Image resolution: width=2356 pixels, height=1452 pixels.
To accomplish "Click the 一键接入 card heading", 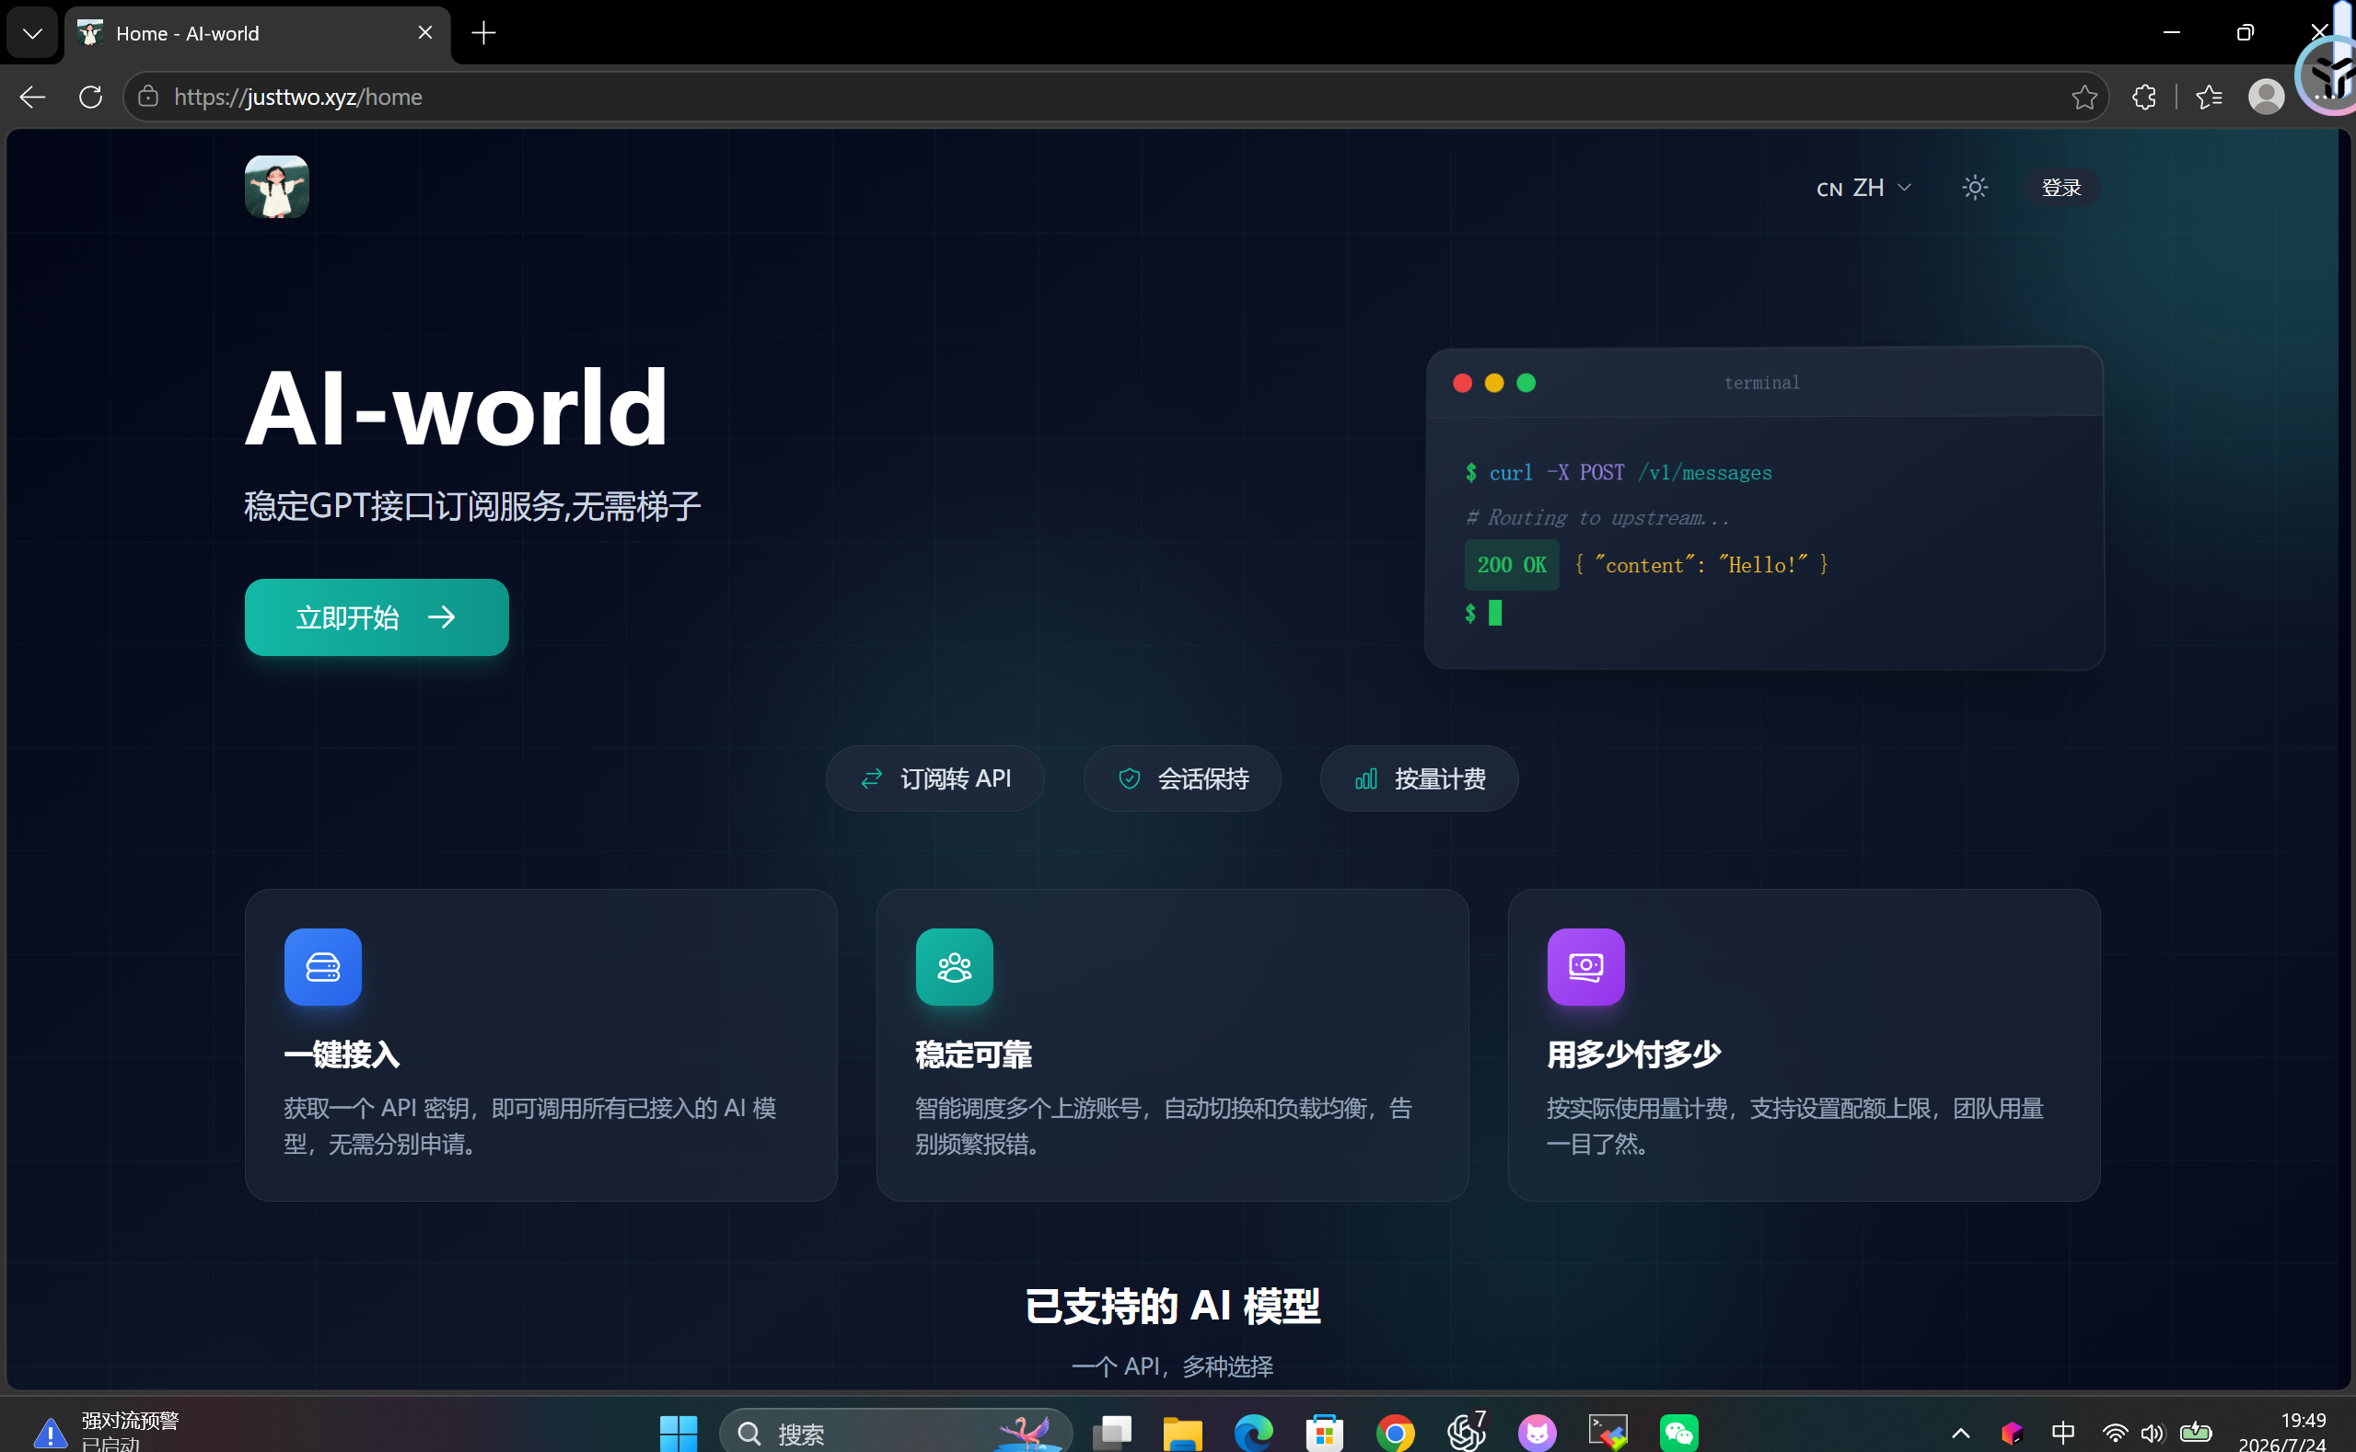I will click(342, 1054).
